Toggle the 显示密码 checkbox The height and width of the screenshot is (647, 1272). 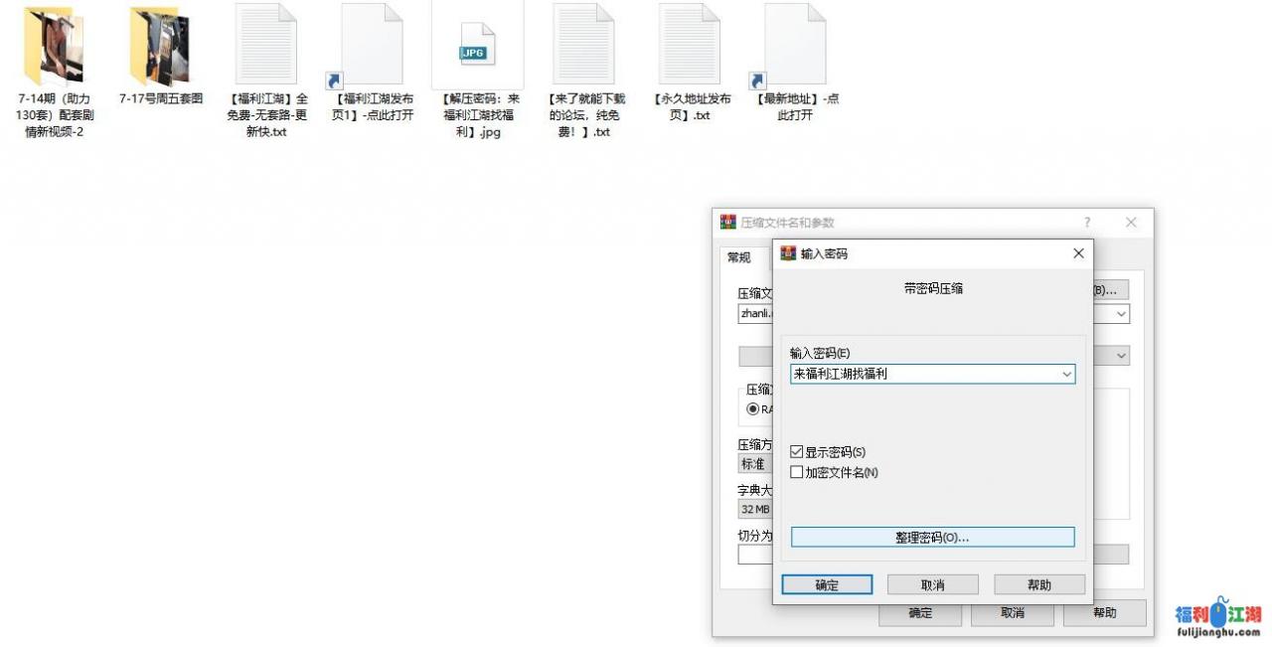[x=797, y=452]
